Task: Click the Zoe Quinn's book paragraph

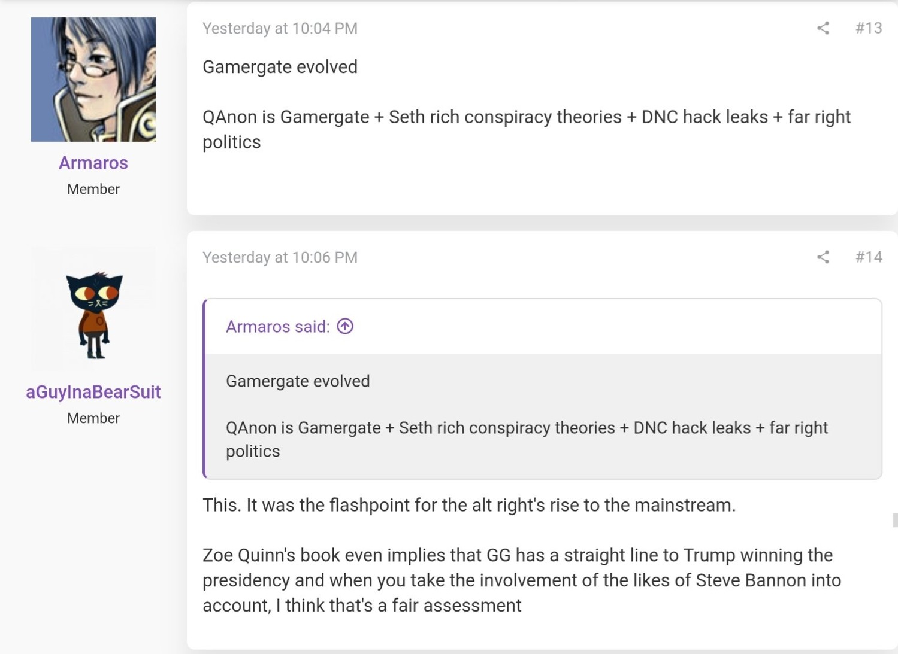Action: [521, 580]
